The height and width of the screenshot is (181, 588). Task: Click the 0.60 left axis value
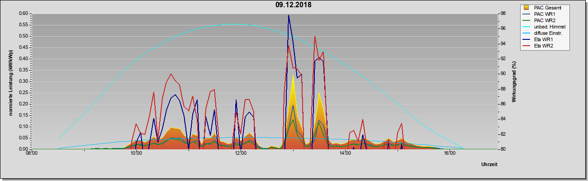(x=24, y=14)
